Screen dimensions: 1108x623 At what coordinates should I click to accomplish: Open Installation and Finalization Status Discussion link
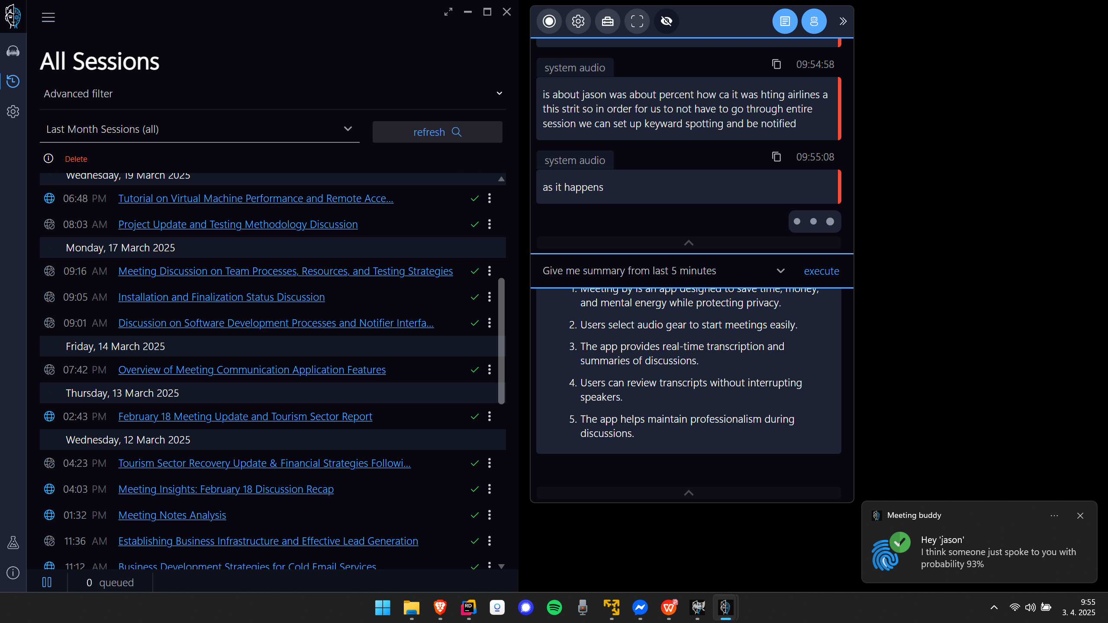point(221,297)
